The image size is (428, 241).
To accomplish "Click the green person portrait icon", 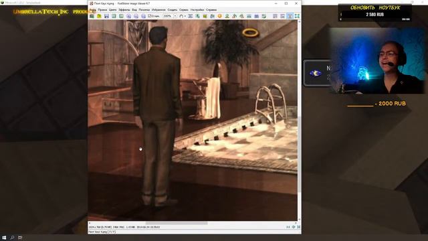I will pos(227,16).
